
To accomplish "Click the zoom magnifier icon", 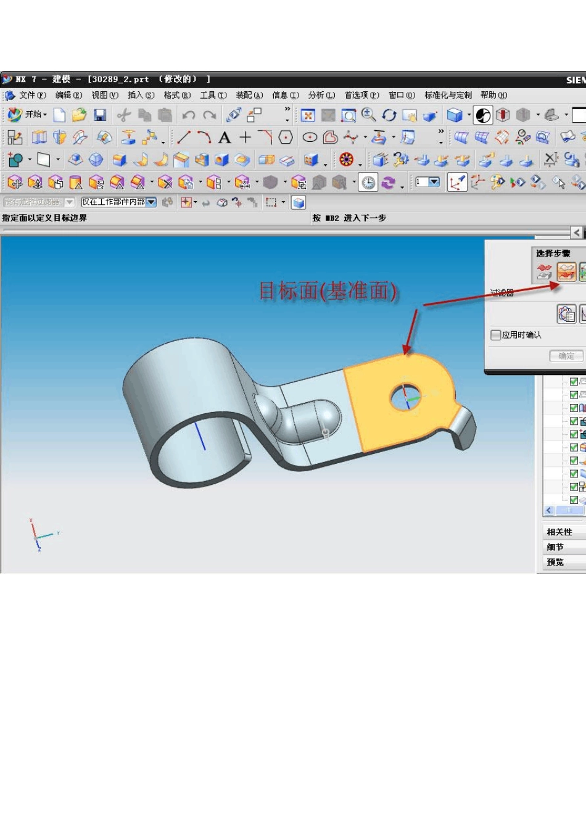I will pyautogui.click(x=369, y=115).
